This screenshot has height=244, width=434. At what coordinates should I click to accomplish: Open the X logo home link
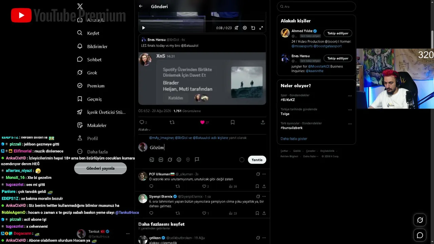pyautogui.click(x=80, y=6)
